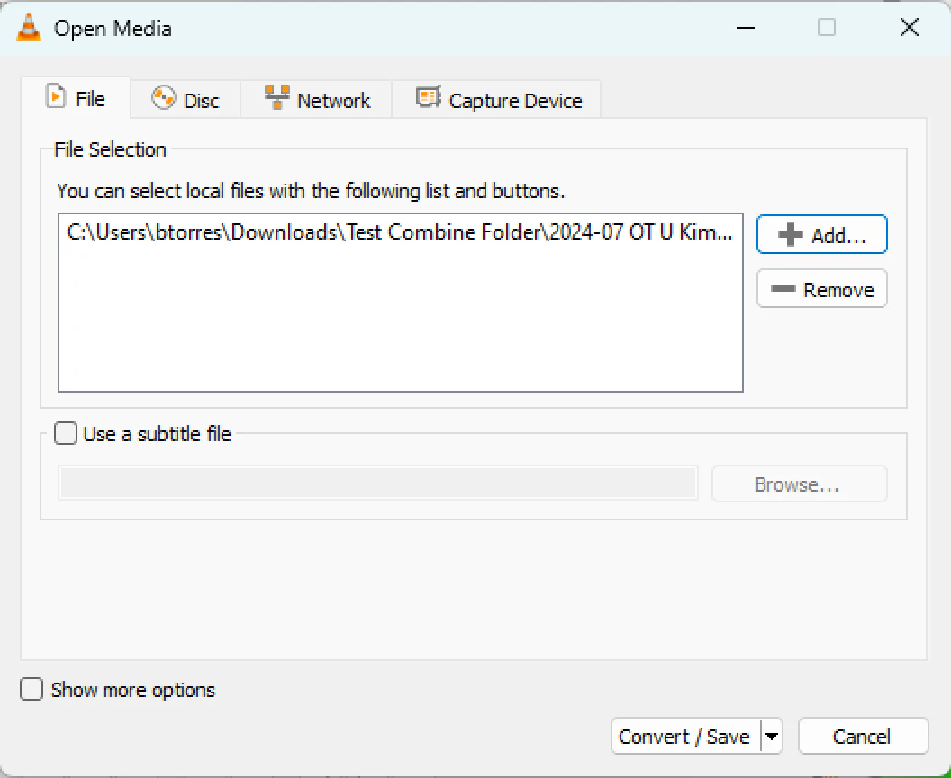This screenshot has height=778, width=951.
Task: Click the Disc tab icon
Action: (x=163, y=99)
